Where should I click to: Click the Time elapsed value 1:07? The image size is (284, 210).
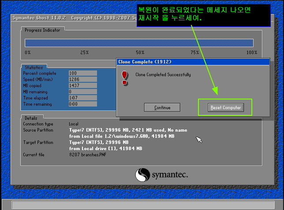83,98
